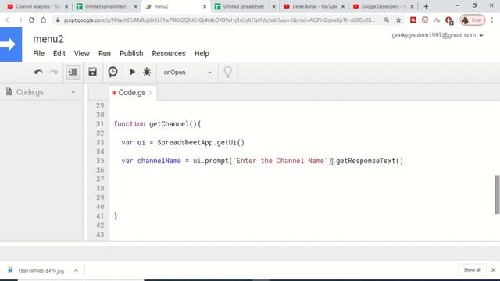This screenshot has width=500, height=281.
Task: Open the Chrome three-dot menu
Action: pos(492,20)
